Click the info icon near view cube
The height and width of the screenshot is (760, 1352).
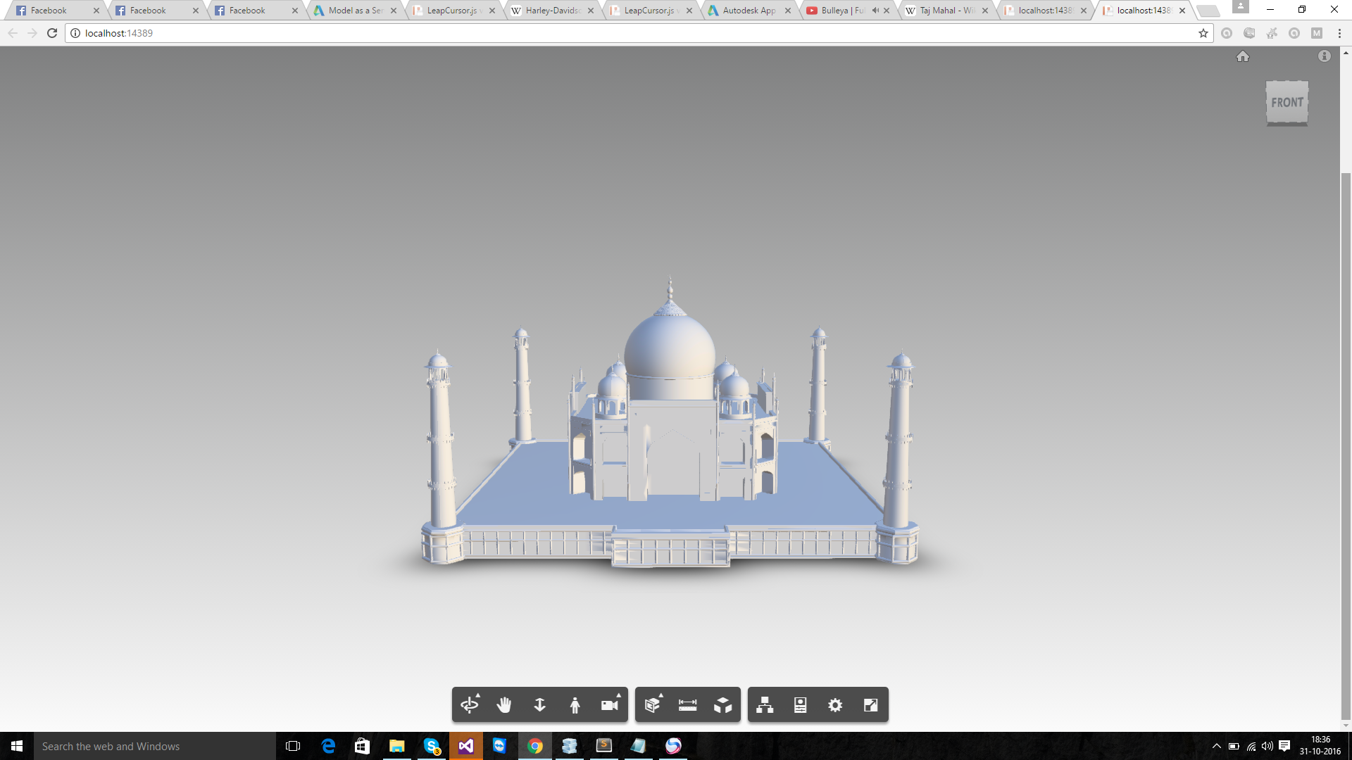1325,56
